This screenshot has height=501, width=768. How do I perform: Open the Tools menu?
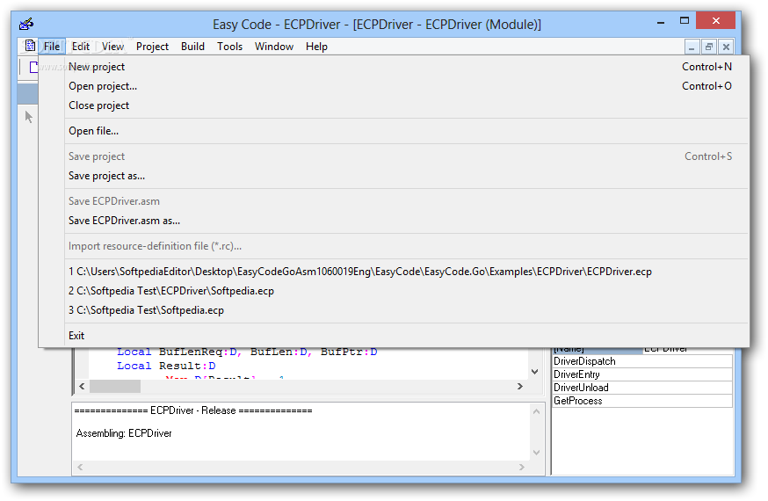click(x=229, y=46)
